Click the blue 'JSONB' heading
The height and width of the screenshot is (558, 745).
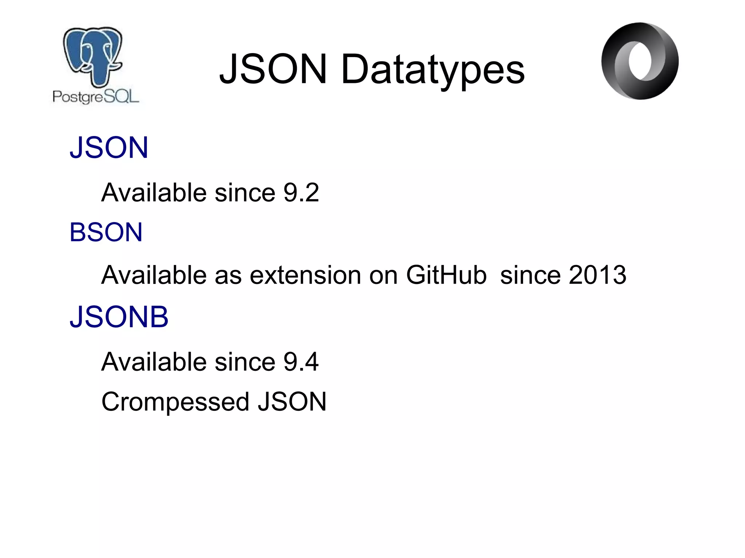pos(119,317)
